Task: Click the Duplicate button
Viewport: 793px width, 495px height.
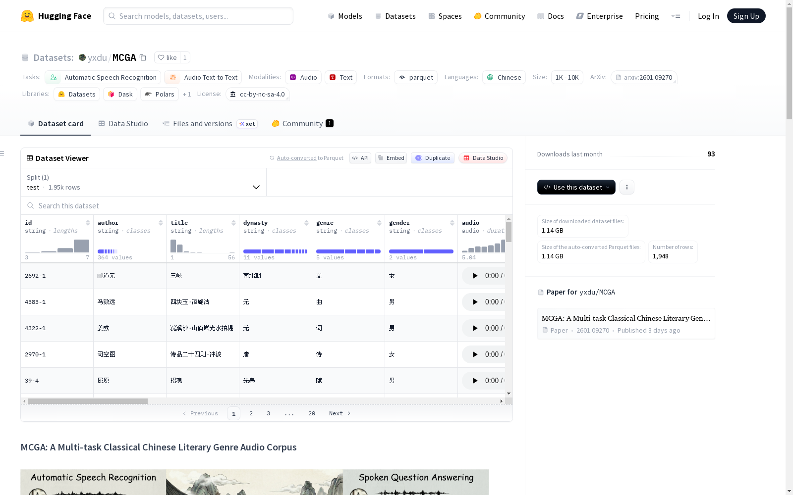Action: point(433,158)
